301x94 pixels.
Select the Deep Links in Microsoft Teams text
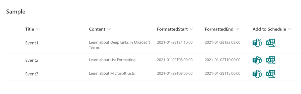pyautogui.click(x=119, y=45)
